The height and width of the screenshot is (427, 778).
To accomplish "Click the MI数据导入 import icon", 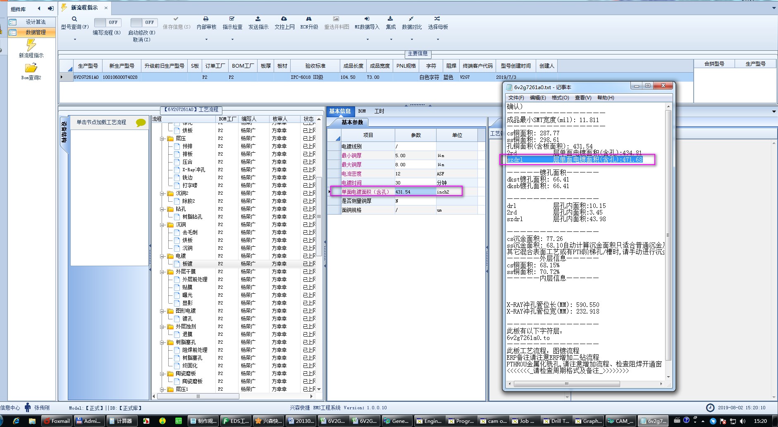I will pos(367,19).
